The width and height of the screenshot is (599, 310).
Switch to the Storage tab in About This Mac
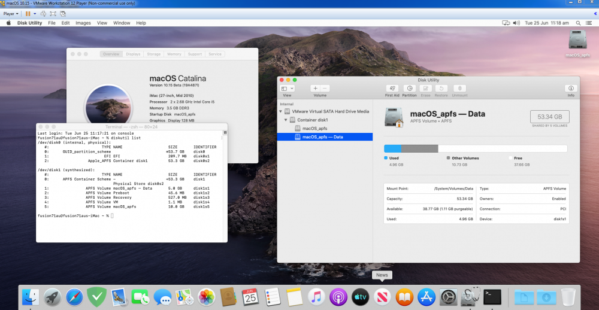[x=154, y=54]
